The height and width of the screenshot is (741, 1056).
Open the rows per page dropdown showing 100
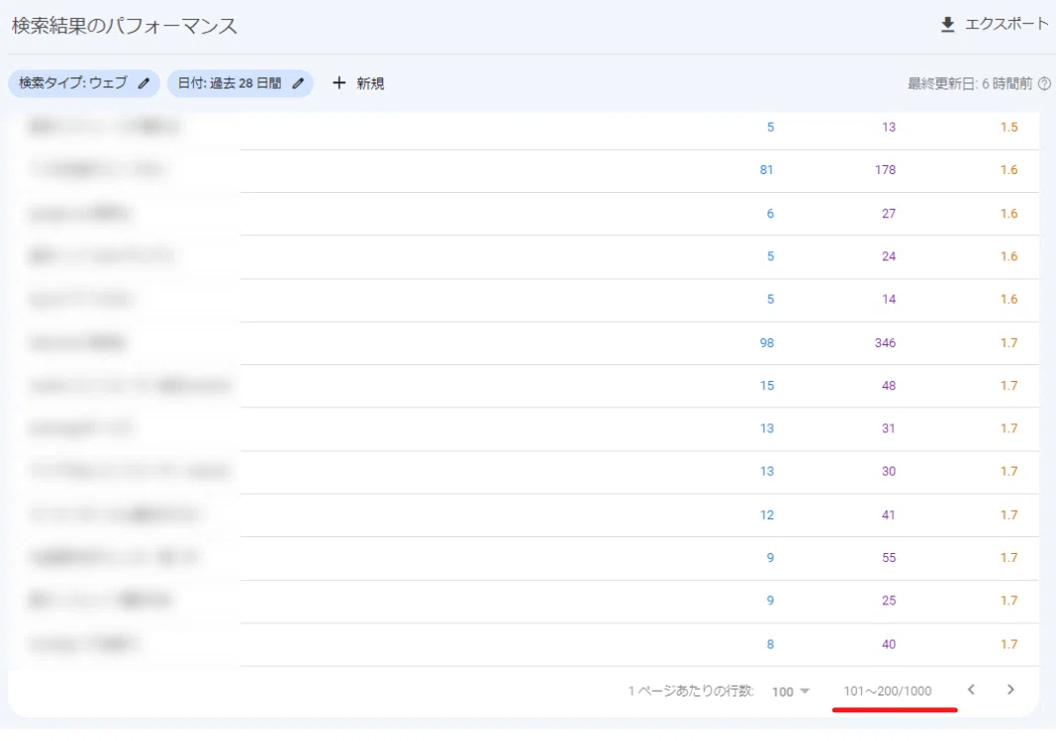(791, 692)
